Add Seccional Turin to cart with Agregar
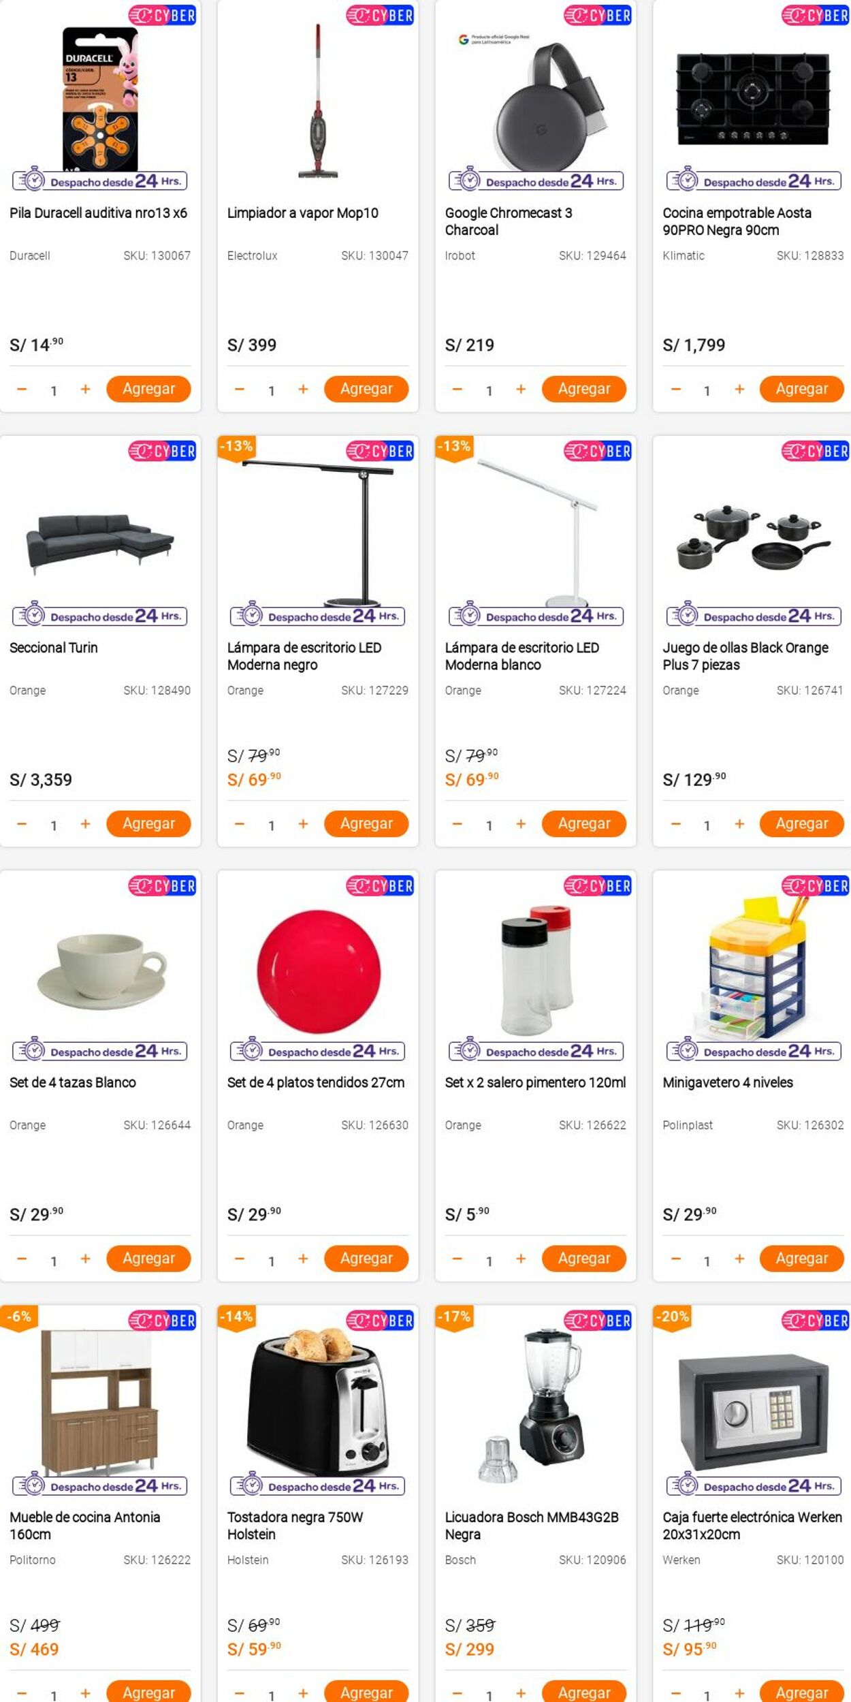Viewport: 851px width, 1702px height. (148, 823)
